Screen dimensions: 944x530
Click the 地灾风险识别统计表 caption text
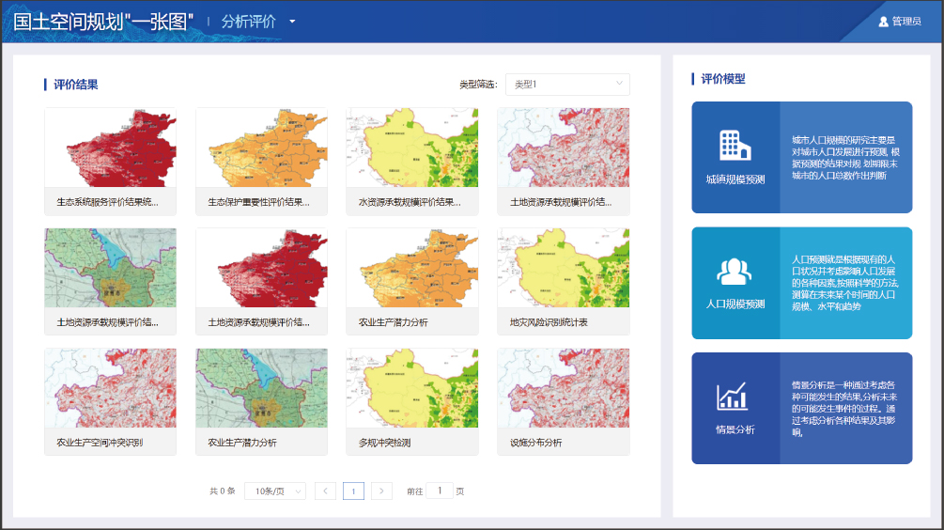[x=549, y=323]
